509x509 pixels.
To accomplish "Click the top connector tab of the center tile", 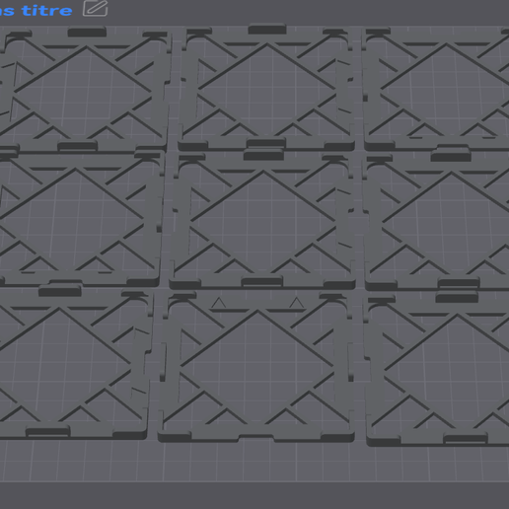I will [263, 154].
